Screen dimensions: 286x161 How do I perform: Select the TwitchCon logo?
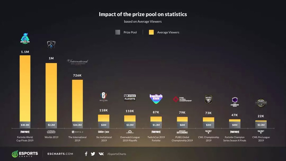pos(156,98)
